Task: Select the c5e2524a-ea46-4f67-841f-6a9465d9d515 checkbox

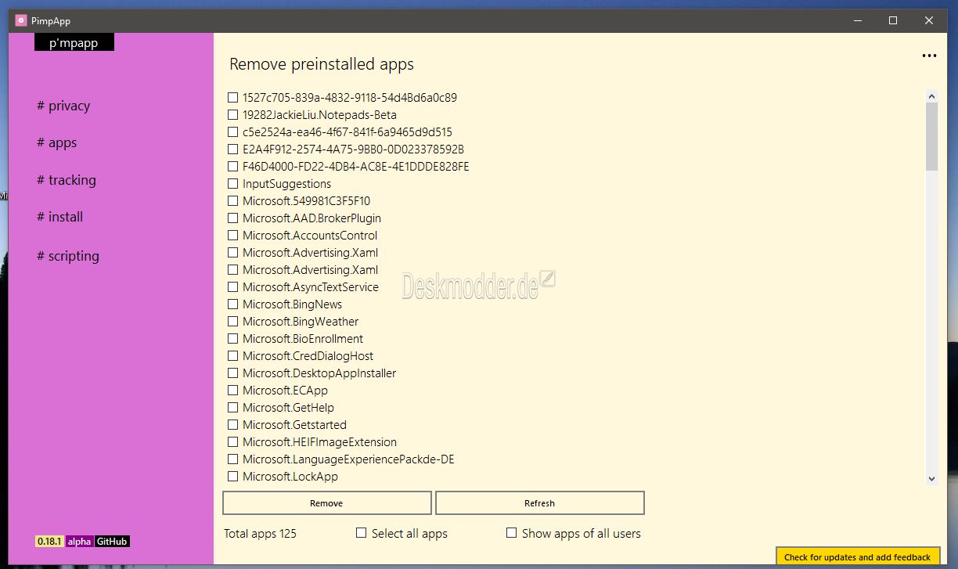Action: click(232, 132)
